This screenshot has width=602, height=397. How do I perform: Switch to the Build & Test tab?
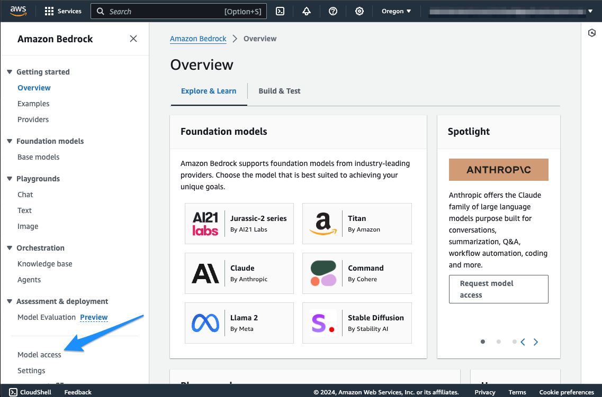point(279,91)
